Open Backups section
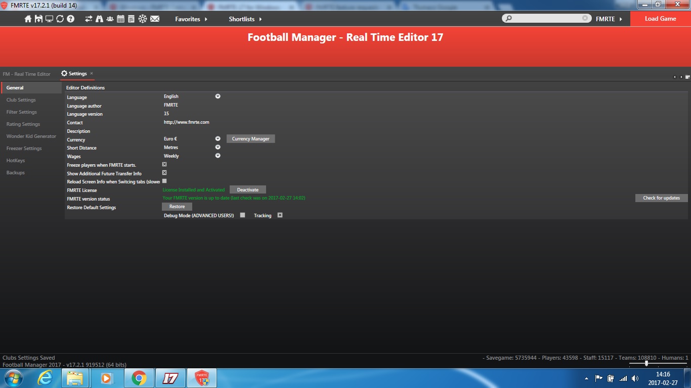Image resolution: width=691 pixels, height=388 pixels. [x=31, y=173]
